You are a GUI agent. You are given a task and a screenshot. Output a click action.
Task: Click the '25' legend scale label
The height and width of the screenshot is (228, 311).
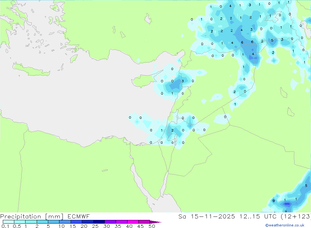point(95,226)
